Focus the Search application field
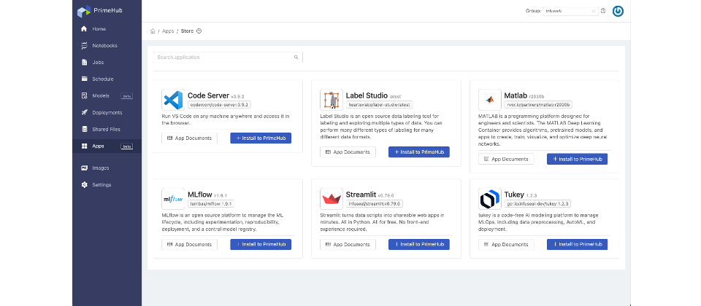 pyautogui.click(x=223, y=57)
